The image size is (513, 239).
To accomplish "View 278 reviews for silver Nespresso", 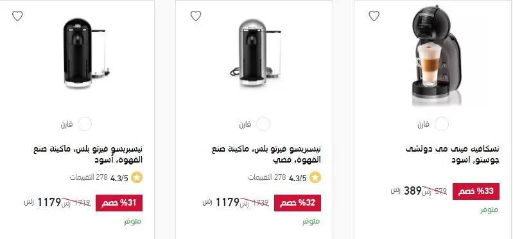I will point(267,178).
